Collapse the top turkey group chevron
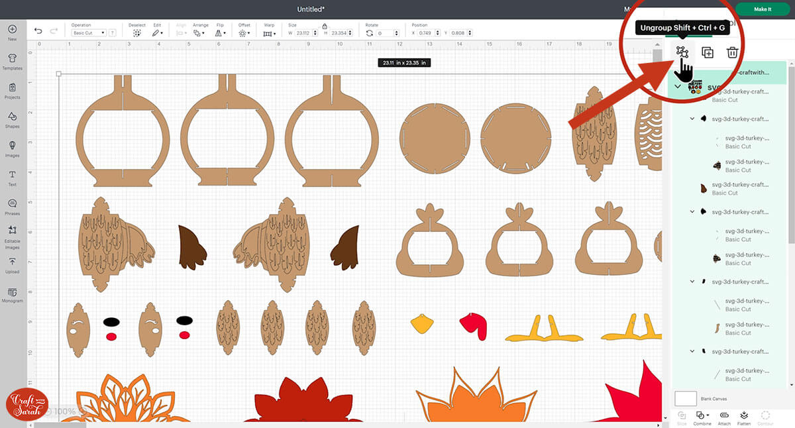Screen dimensions: 795x428 (678, 87)
